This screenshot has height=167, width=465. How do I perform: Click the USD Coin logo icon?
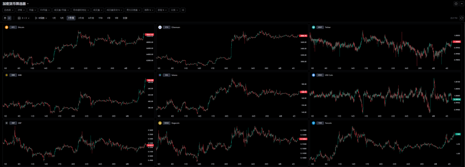tap(313, 75)
